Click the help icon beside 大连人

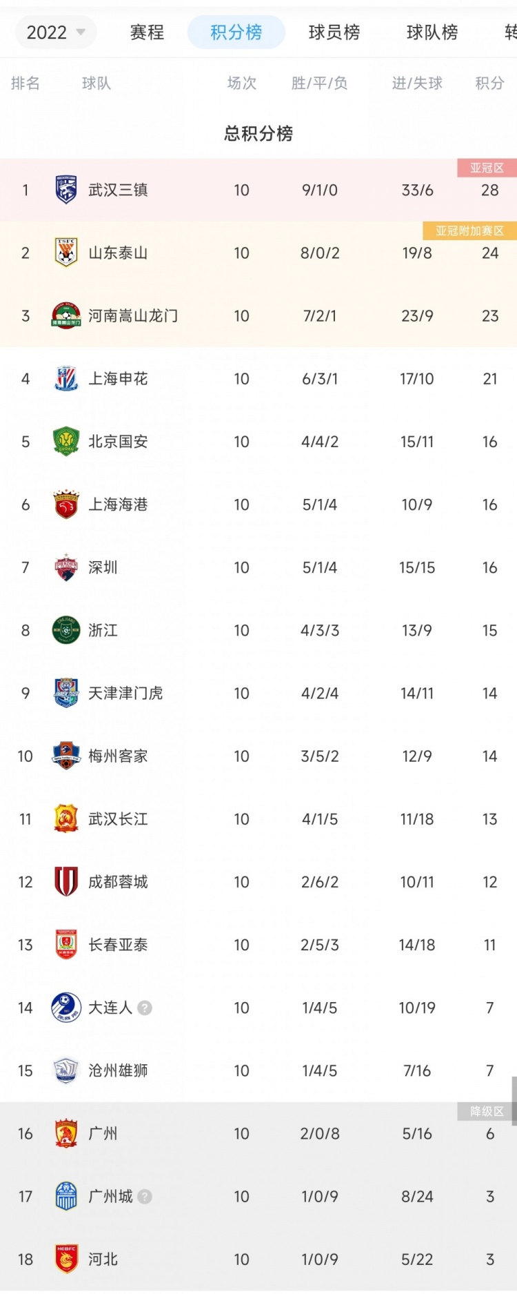tap(143, 1008)
